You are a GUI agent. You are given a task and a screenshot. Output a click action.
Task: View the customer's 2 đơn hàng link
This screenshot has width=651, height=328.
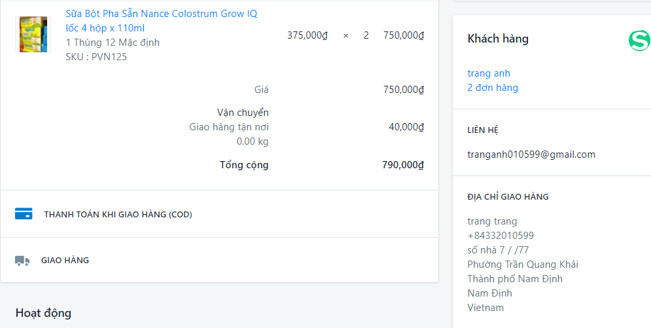[x=493, y=88]
